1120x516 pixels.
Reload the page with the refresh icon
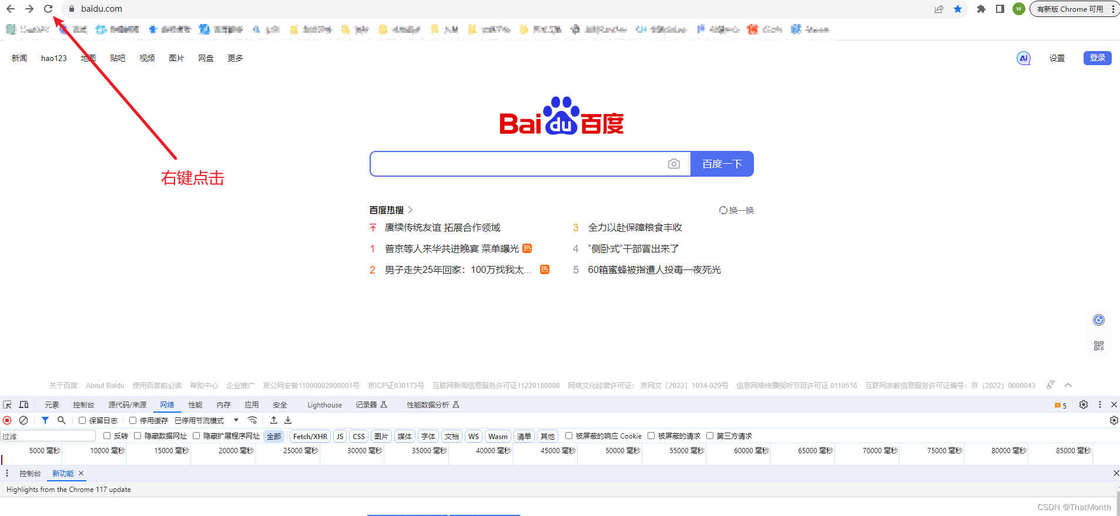coord(48,9)
